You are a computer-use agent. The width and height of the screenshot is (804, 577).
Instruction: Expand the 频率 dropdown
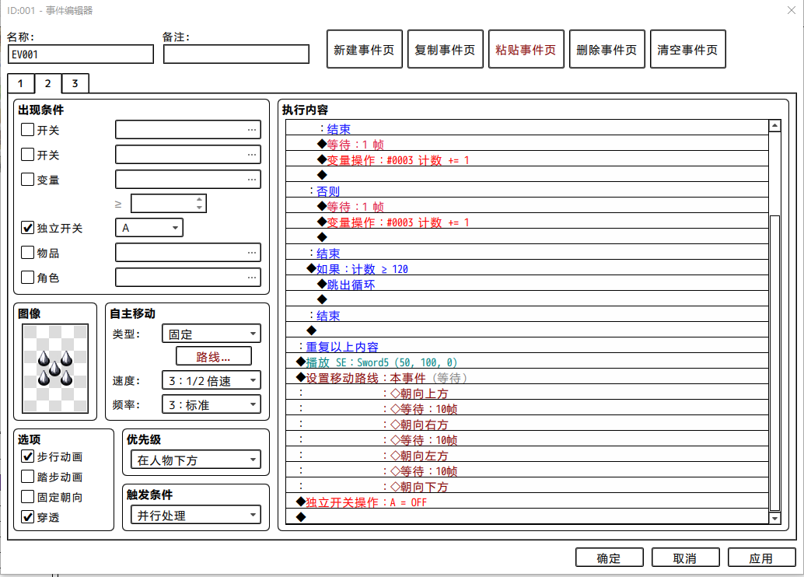(x=211, y=404)
